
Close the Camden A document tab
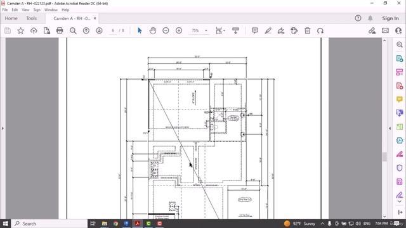pos(95,18)
